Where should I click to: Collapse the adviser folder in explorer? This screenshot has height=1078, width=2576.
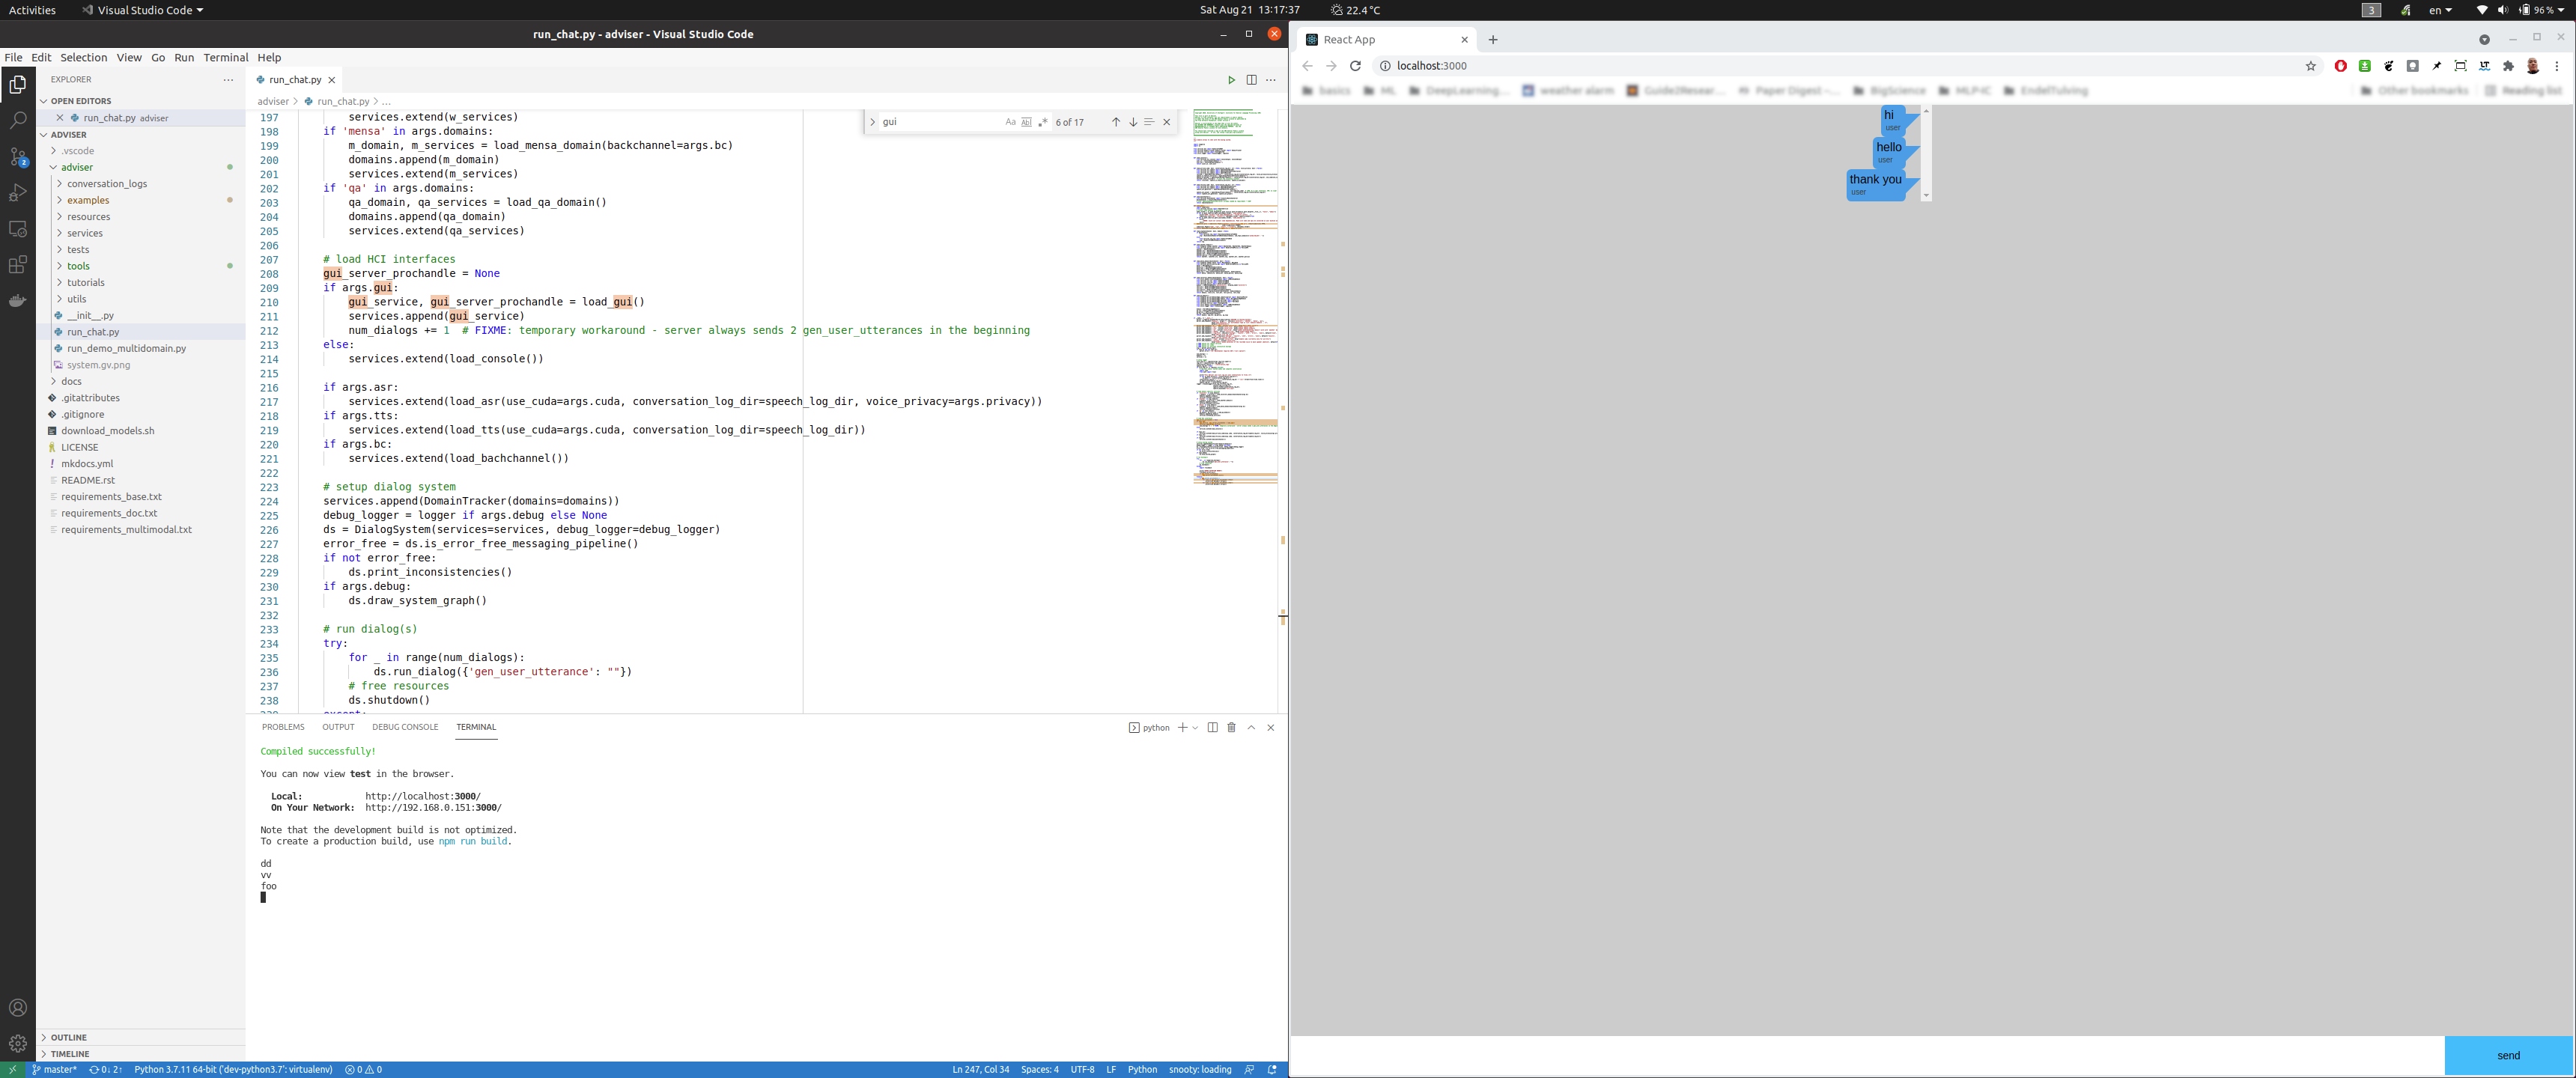tap(140, 167)
